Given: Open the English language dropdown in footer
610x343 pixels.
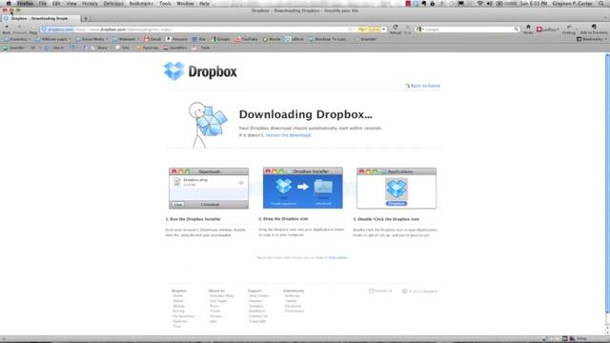Looking at the screenshot, I should tap(380, 291).
